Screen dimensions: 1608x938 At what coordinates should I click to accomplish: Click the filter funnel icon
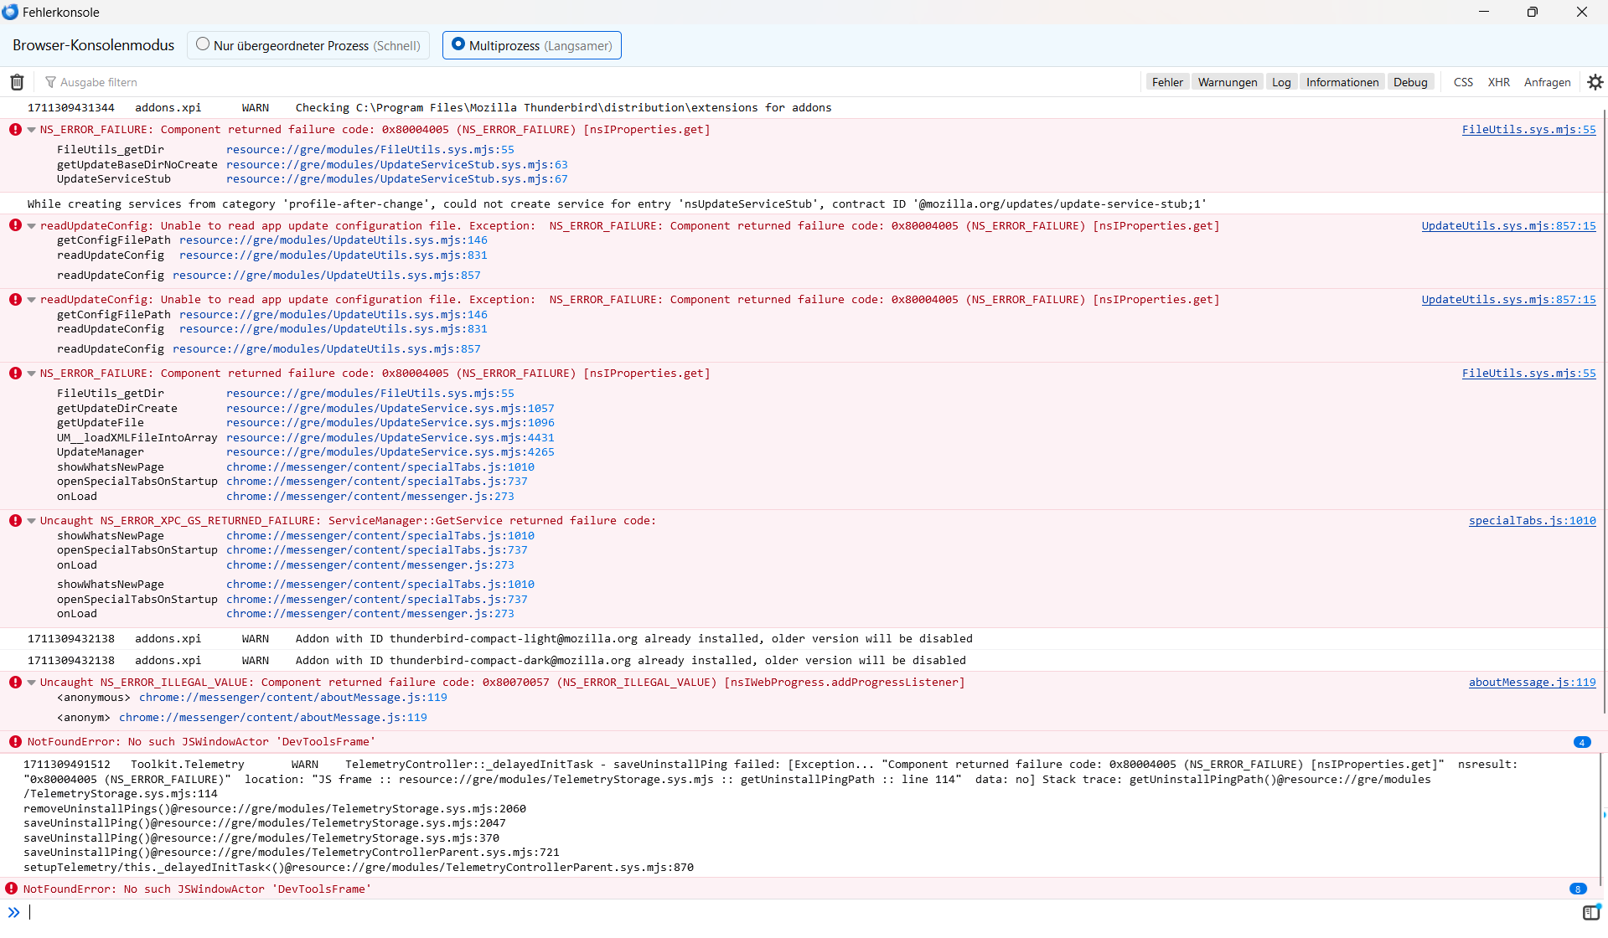pyautogui.click(x=50, y=82)
